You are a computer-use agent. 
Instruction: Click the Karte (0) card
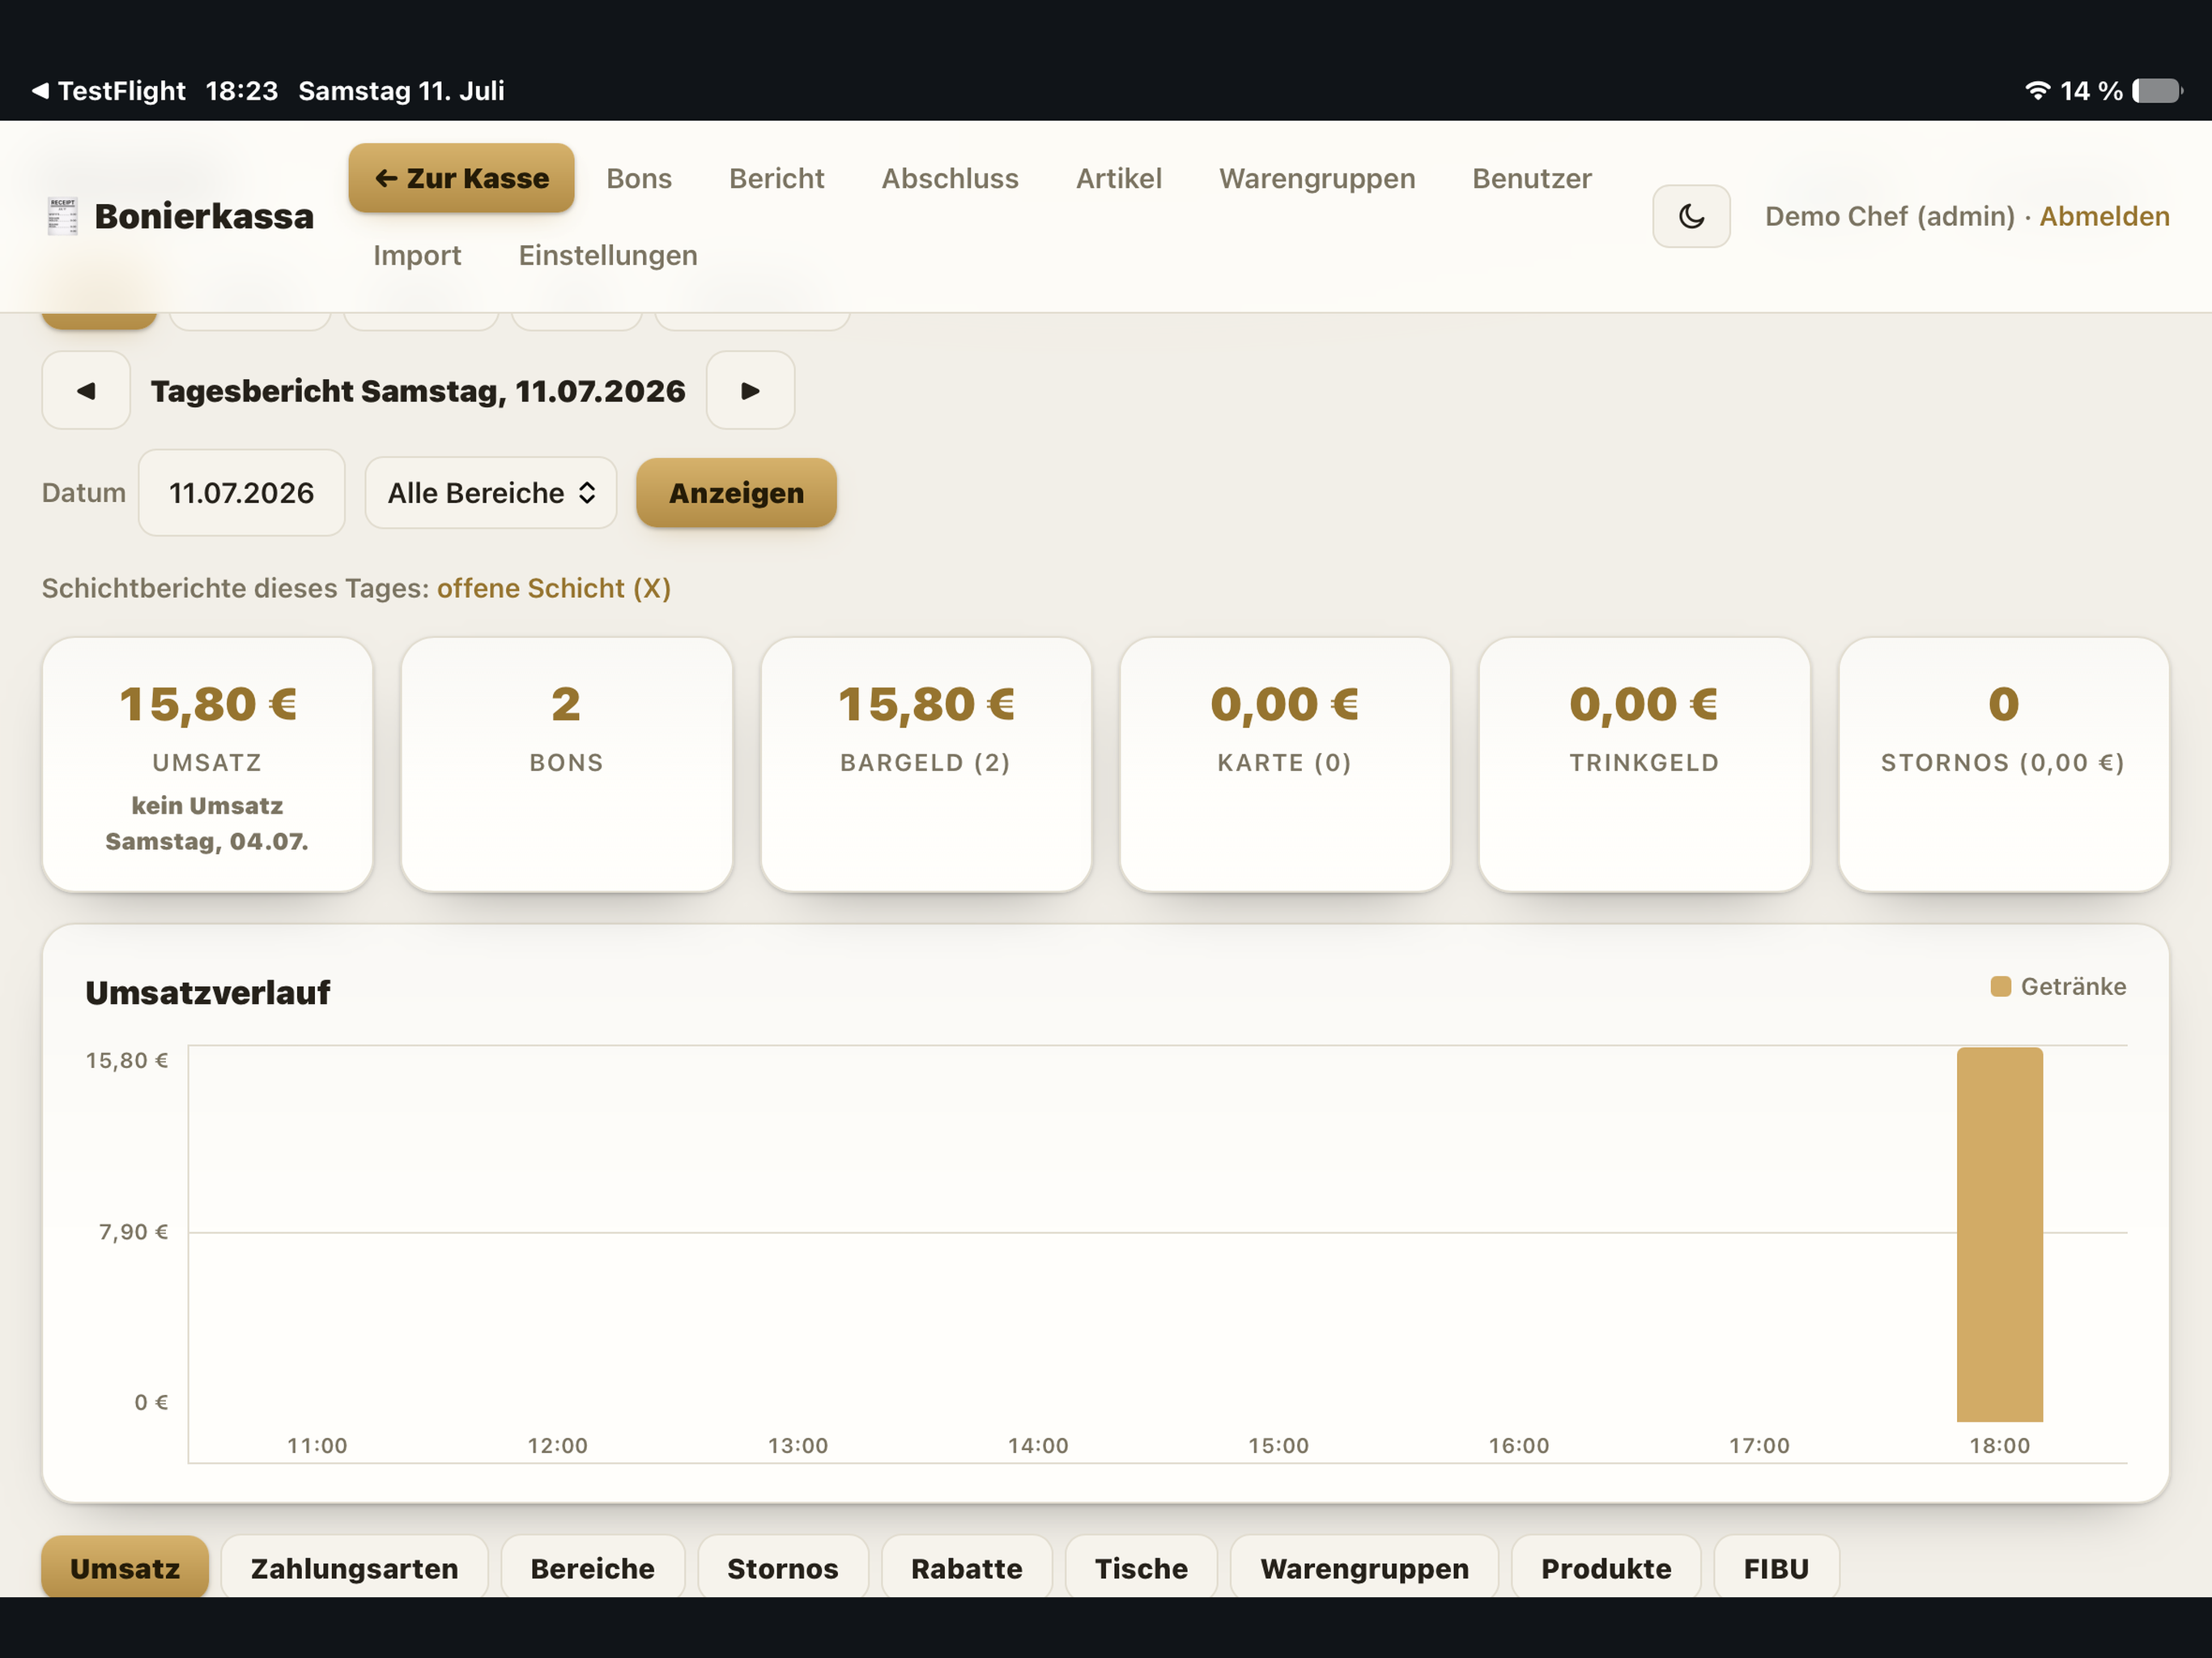point(1285,764)
